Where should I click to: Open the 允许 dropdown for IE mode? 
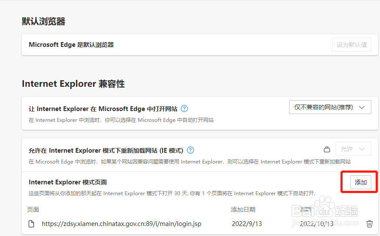353,149
